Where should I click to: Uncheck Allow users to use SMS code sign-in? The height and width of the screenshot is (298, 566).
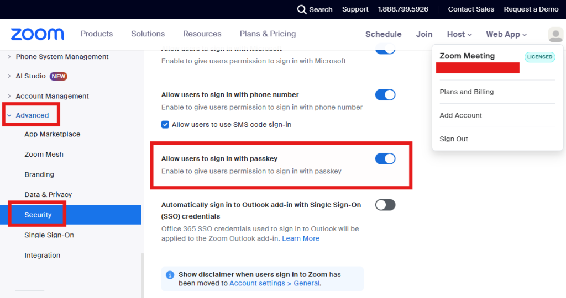click(165, 125)
